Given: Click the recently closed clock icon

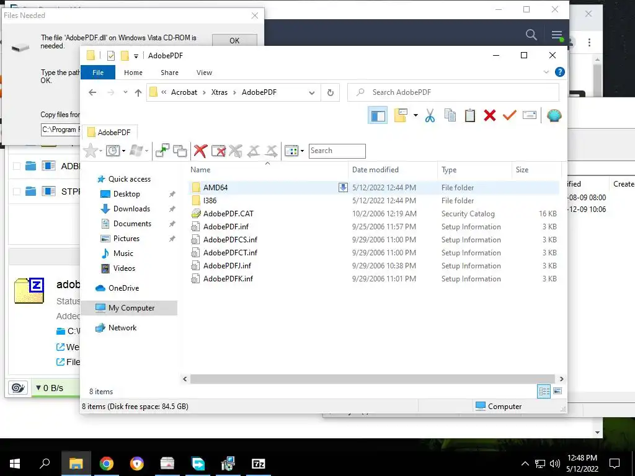Looking at the screenshot, I should point(113,151).
